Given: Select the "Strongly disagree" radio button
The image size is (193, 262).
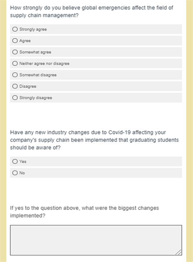Looking at the screenshot, I should tap(15, 98).
